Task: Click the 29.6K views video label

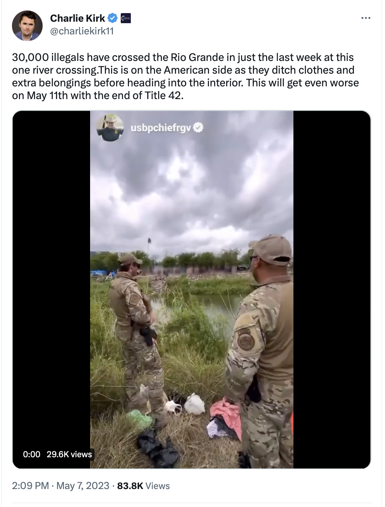Action: pyautogui.click(x=69, y=454)
